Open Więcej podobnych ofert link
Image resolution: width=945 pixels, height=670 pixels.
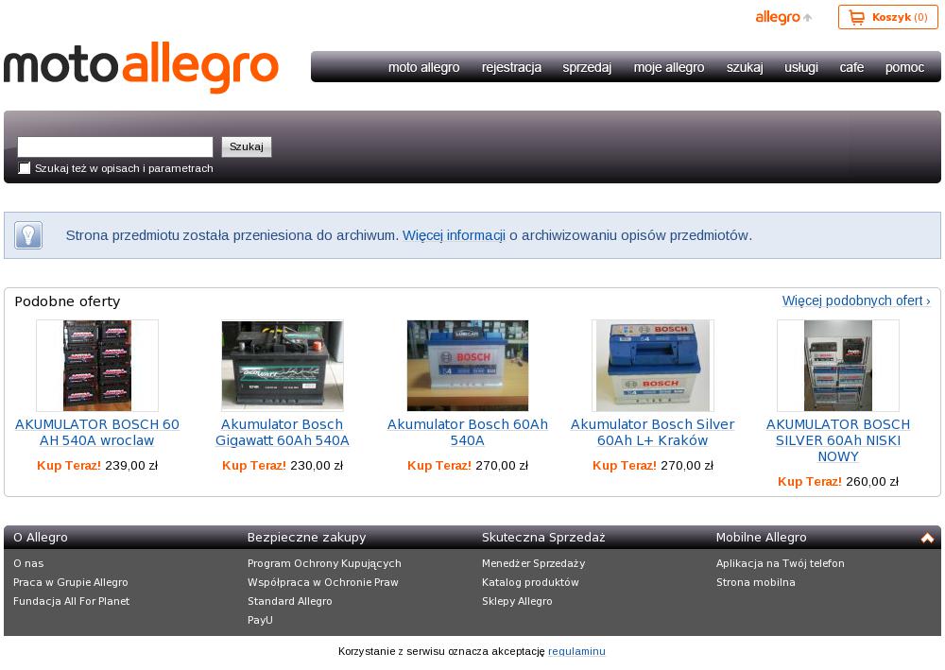coord(856,301)
